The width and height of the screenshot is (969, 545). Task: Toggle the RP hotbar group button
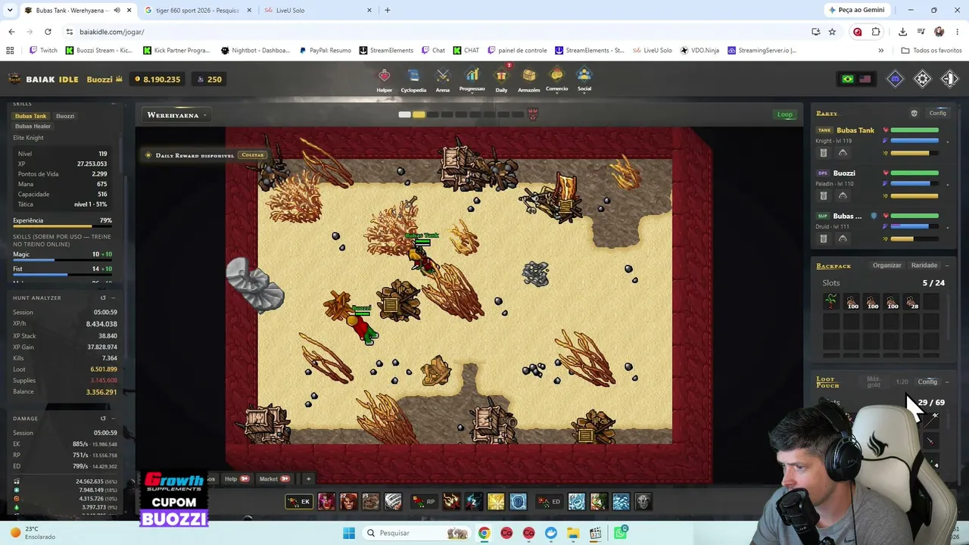click(x=423, y=501)
